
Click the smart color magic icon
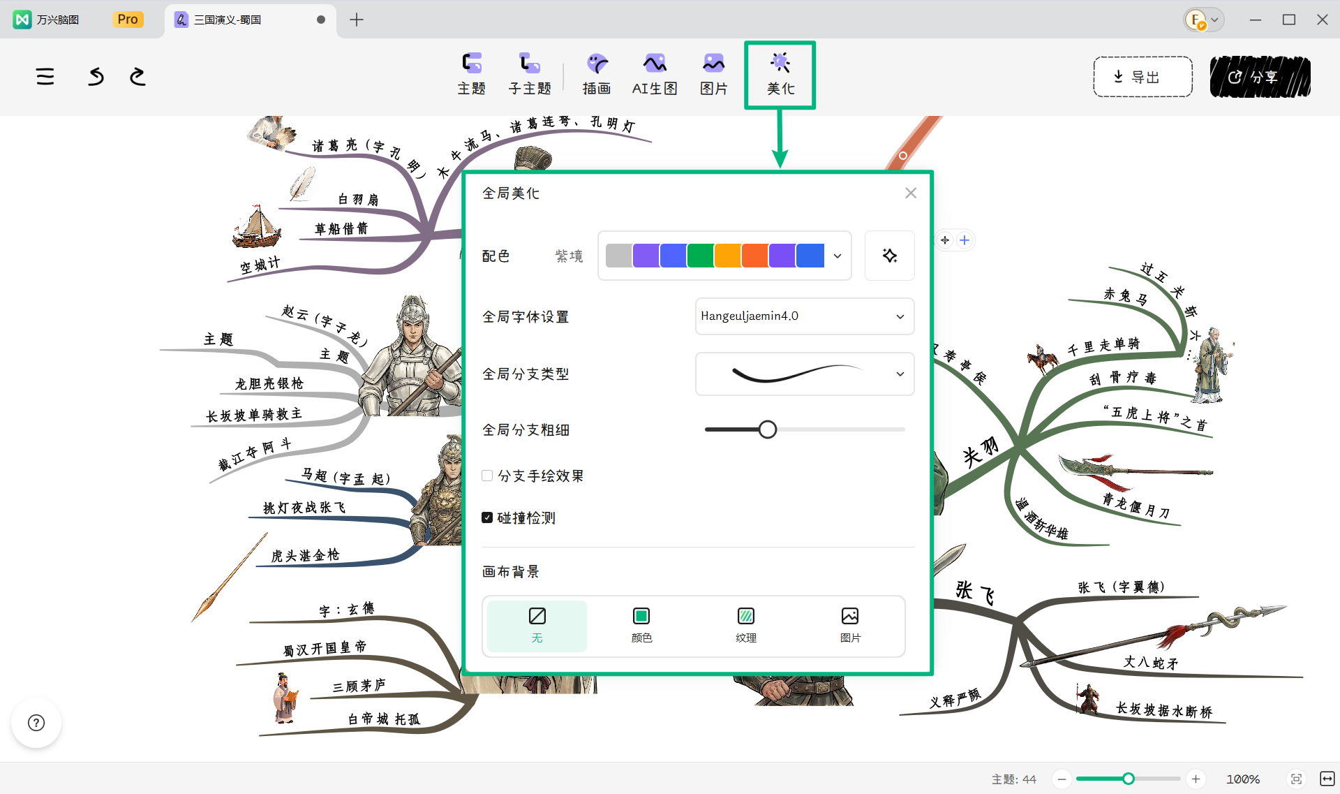(889, 256)
